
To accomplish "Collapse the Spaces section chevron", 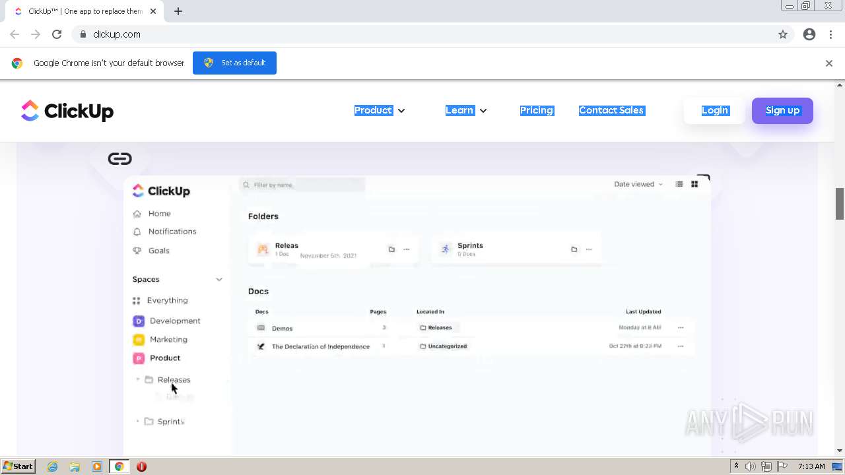I will tap(219, 279).
